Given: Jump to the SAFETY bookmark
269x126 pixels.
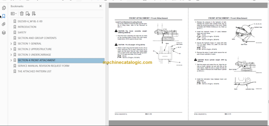Looking at the screenshot, I should tap(22, 33).
